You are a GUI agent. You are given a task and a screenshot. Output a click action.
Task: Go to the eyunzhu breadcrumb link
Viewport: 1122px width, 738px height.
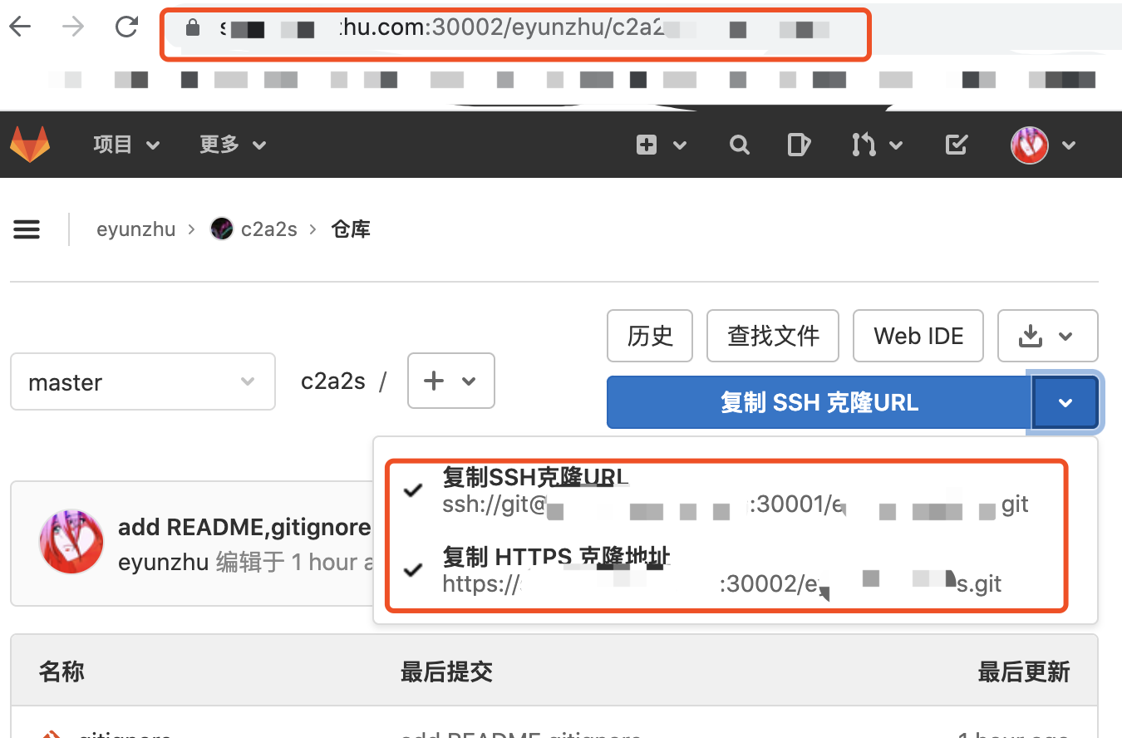(x=136, y=229)
